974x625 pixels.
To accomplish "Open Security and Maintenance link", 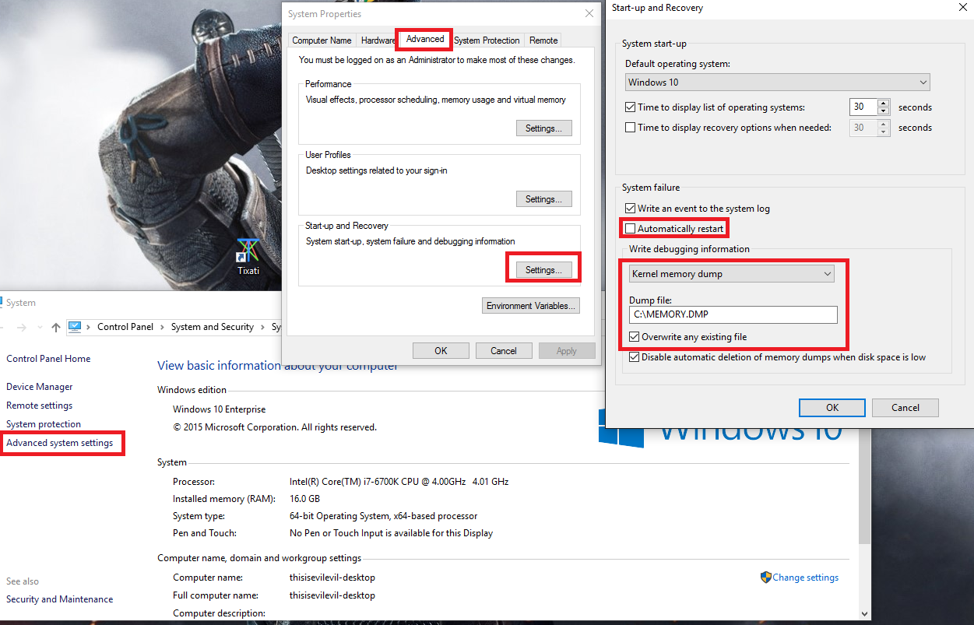I will 60,599.
